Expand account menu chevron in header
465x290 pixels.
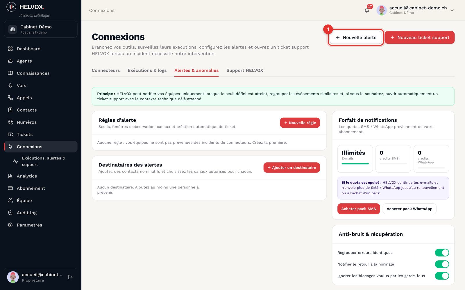[x=452, y=10]
